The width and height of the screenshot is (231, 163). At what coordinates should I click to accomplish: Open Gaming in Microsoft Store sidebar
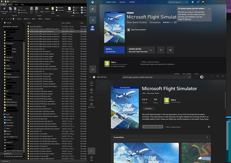coord(91,98)
